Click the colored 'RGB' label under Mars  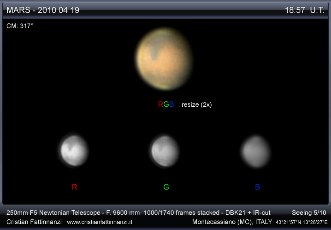pos(166,104)
